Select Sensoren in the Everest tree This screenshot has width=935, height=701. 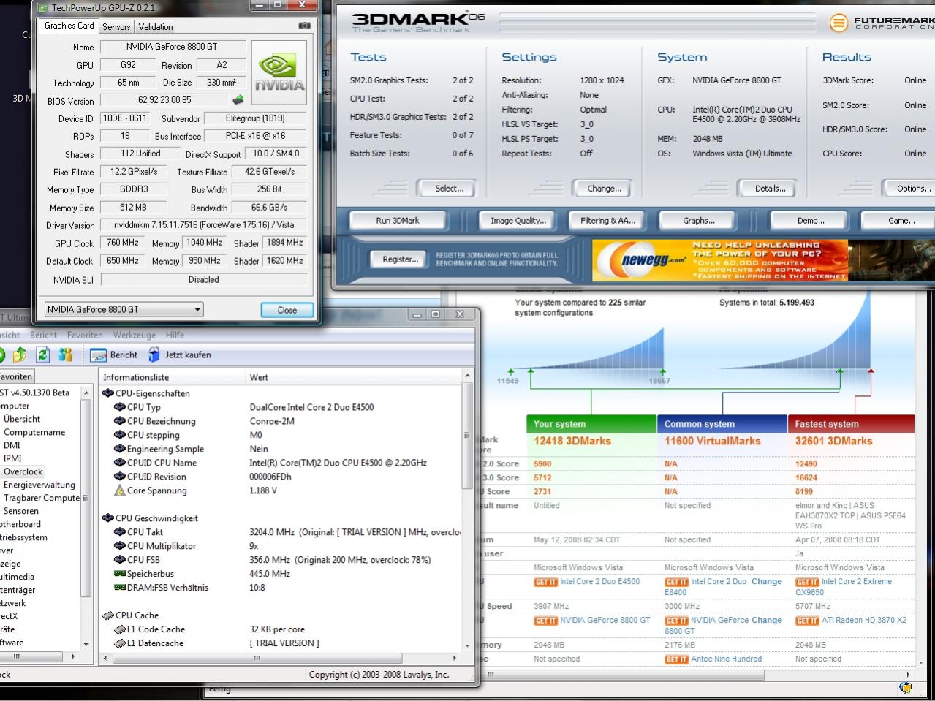tap(21, 511)
